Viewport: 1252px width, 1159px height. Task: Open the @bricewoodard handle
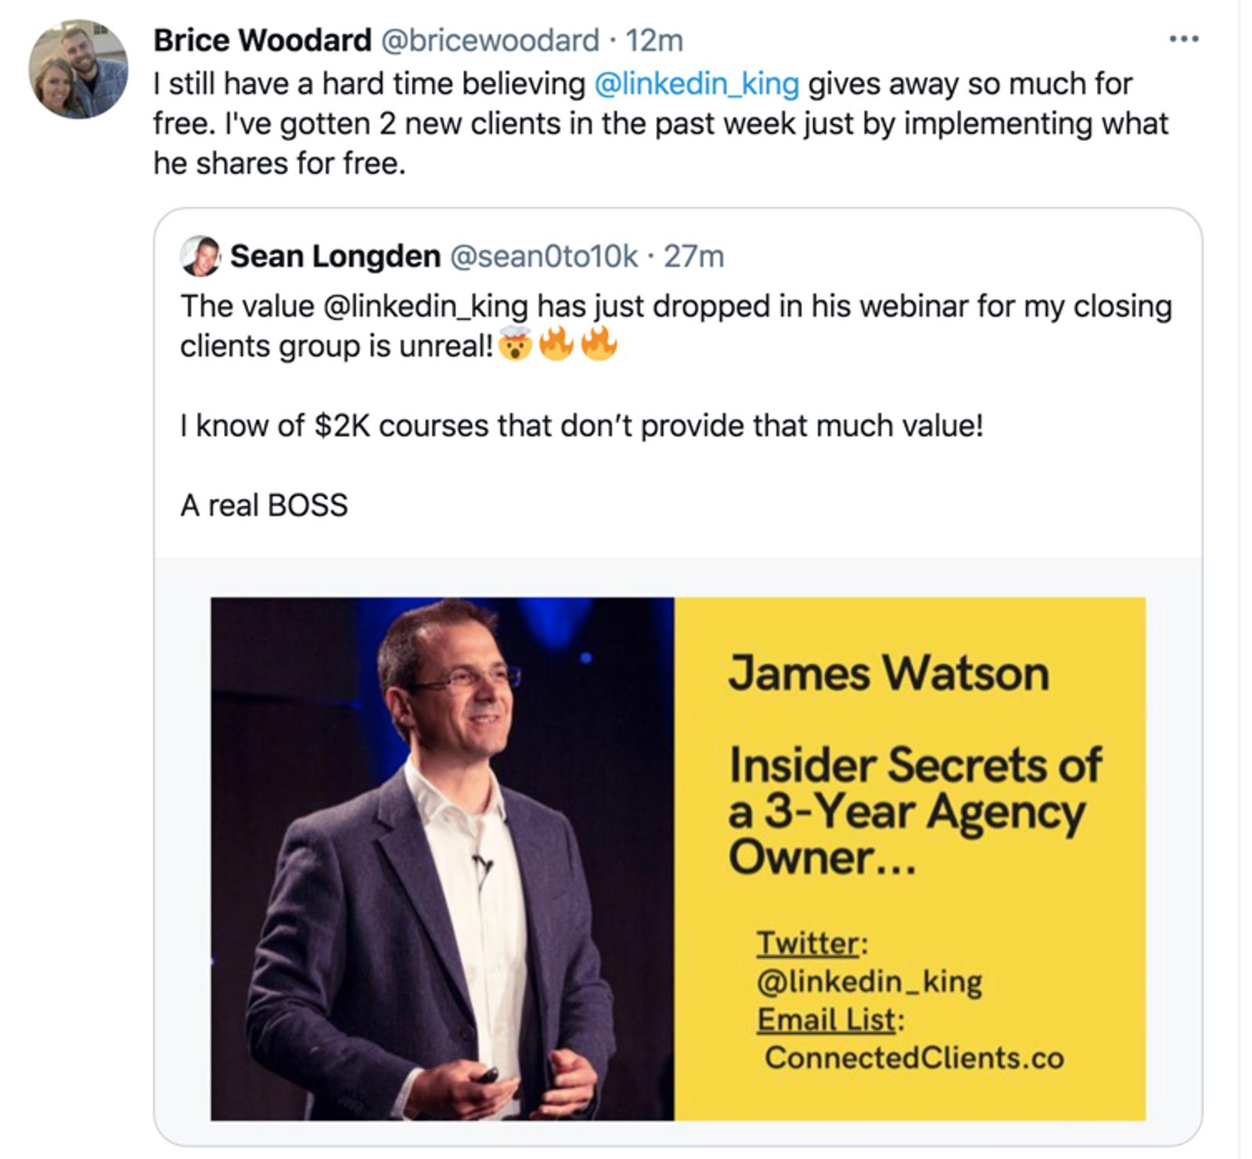click(x=490, y=40)
